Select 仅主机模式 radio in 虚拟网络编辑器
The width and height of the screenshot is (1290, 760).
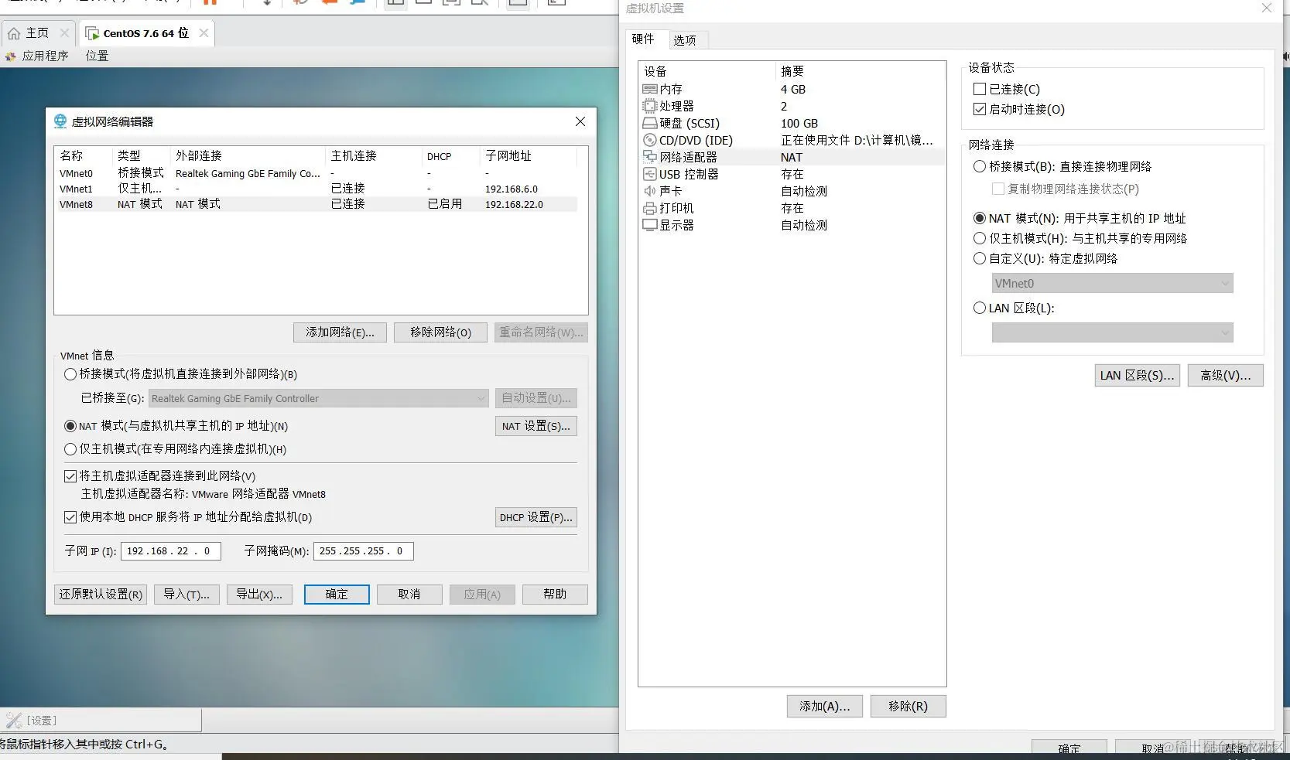[70, 449]
